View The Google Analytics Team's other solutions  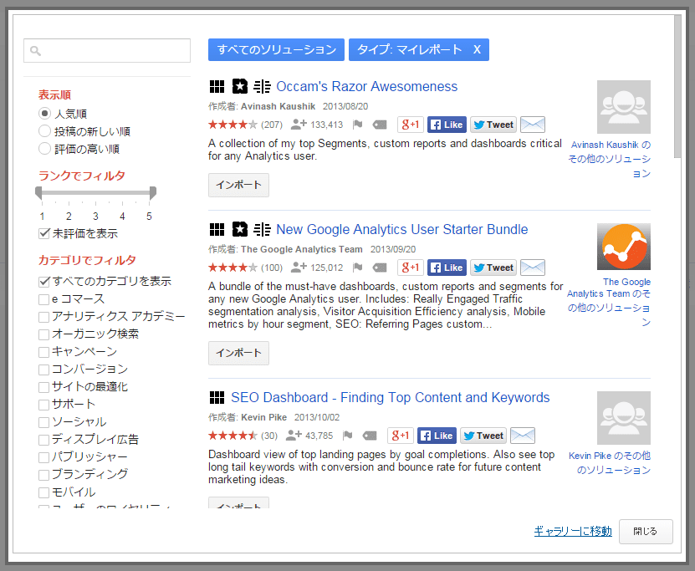click(x=609, y=302)
